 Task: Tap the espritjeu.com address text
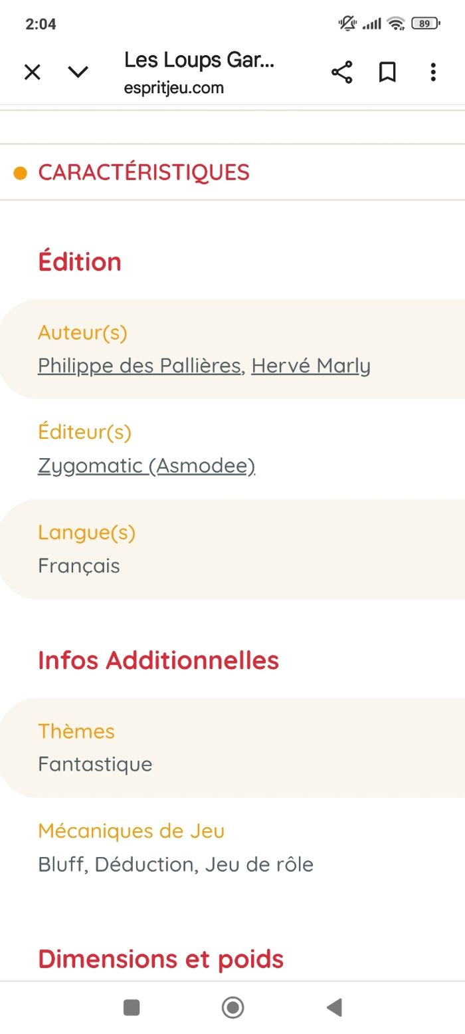pyautogui.click(x=174, y=88)
